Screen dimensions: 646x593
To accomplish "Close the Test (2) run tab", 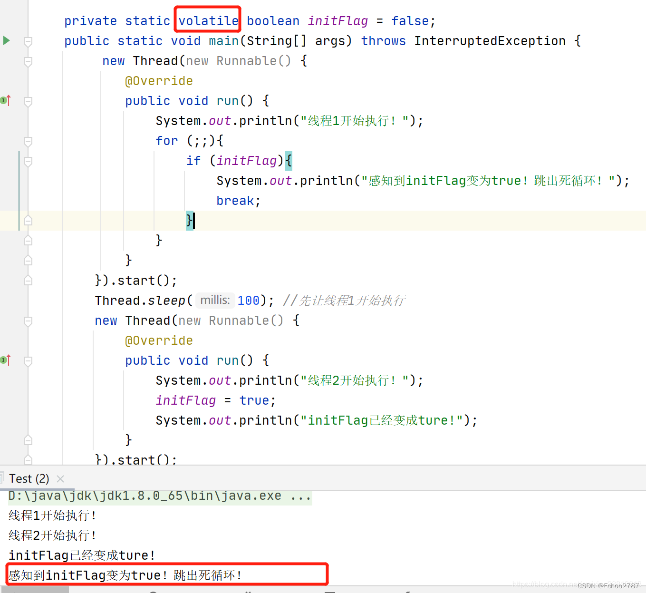I will [x=60, y=479].
